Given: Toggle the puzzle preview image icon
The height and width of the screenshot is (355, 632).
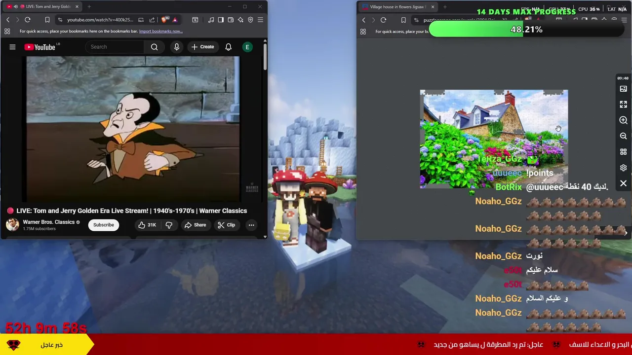Looking at the screenshot, I should [x=623, y=89].
